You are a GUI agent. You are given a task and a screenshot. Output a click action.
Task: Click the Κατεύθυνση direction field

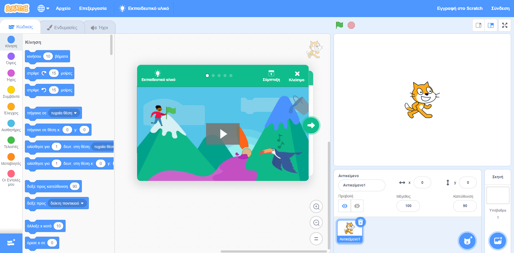[x=465, y=206]
